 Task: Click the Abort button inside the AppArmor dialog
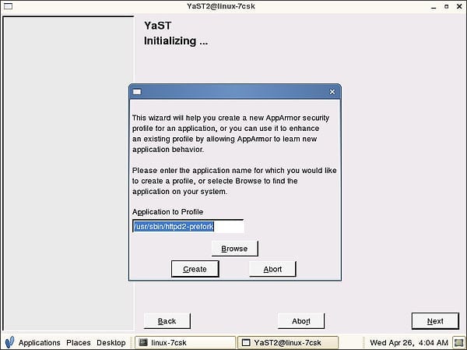pyautogui.click(x=272, y=269)
